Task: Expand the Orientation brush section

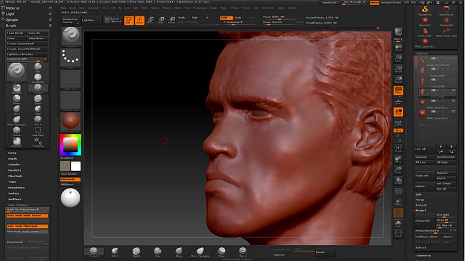Action: [x=17, y=187]
